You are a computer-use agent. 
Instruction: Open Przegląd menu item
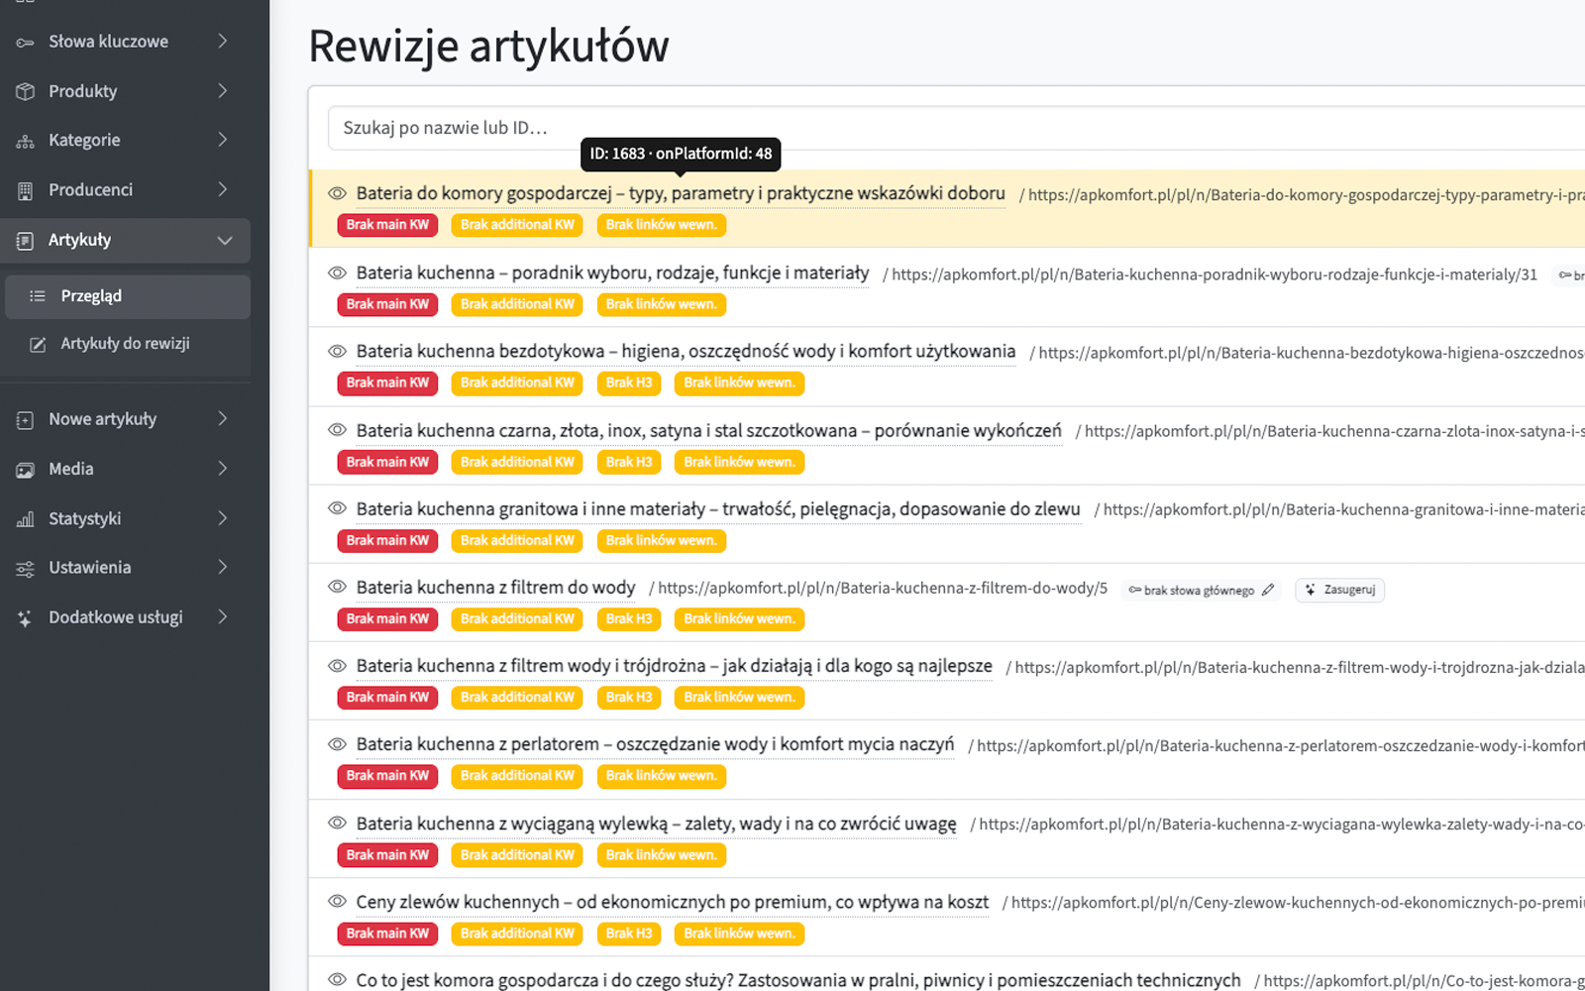pos(127,296)
